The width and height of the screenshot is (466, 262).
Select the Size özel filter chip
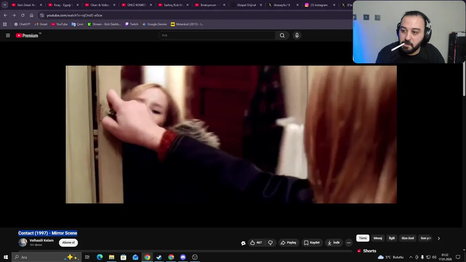pyautogui.click(x=407, y=238)
